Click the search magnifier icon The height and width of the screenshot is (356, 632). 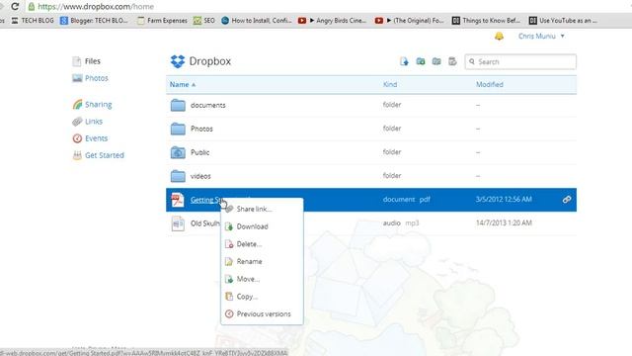tap(472, 61)
